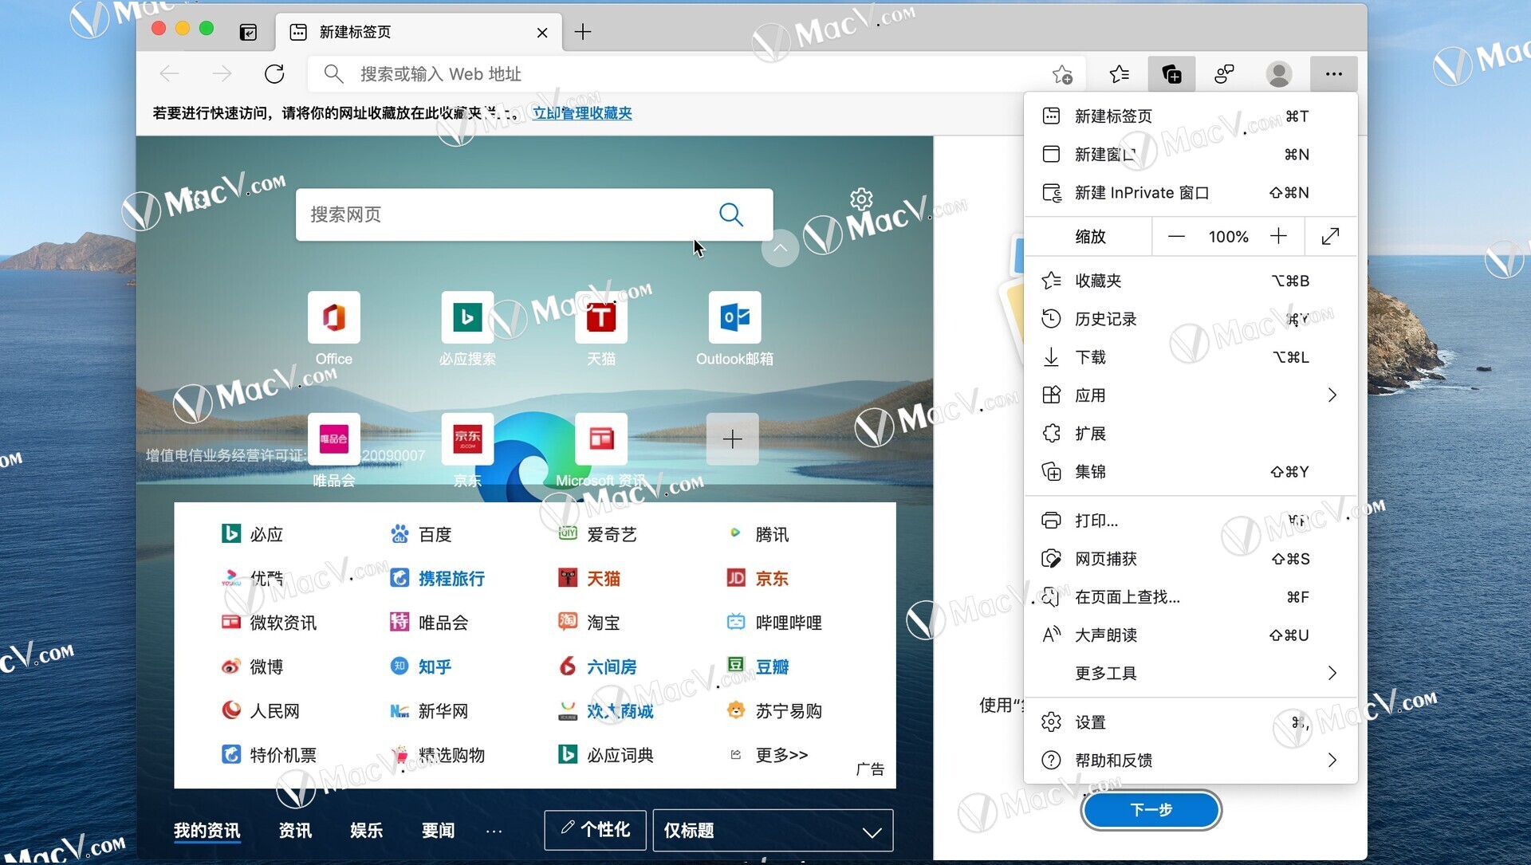
Task: Open 扩展 from the menu
Action: [x=1191, y=434]
